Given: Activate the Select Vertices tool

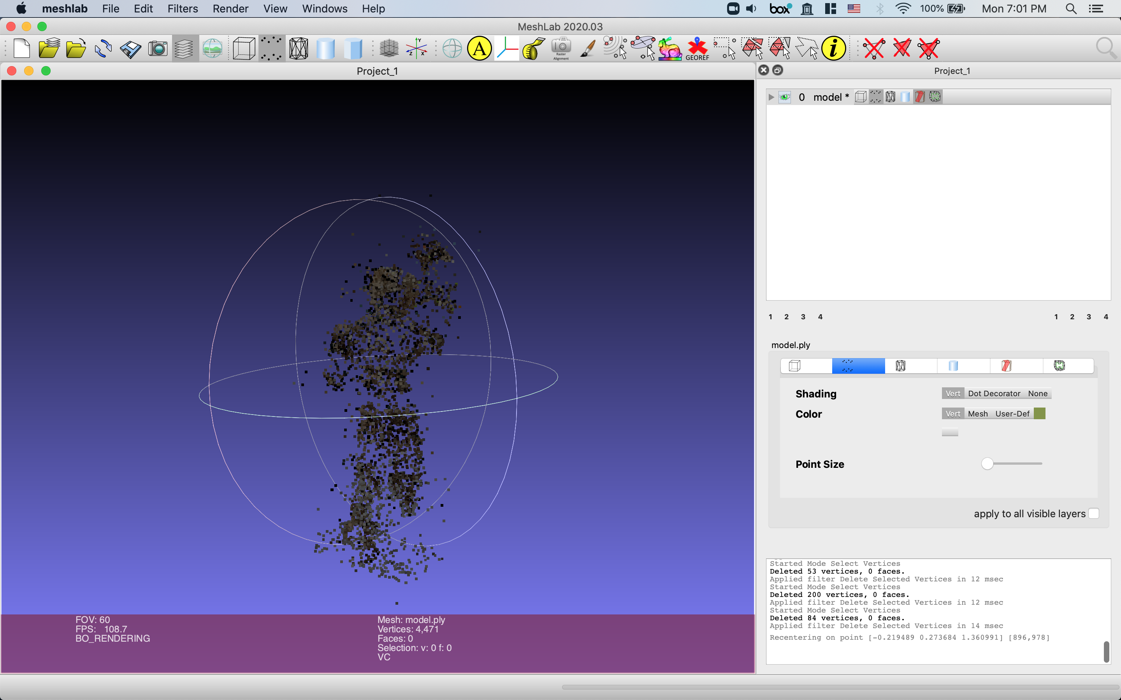Looking at the screenshot, I should (x=724, y=48).
